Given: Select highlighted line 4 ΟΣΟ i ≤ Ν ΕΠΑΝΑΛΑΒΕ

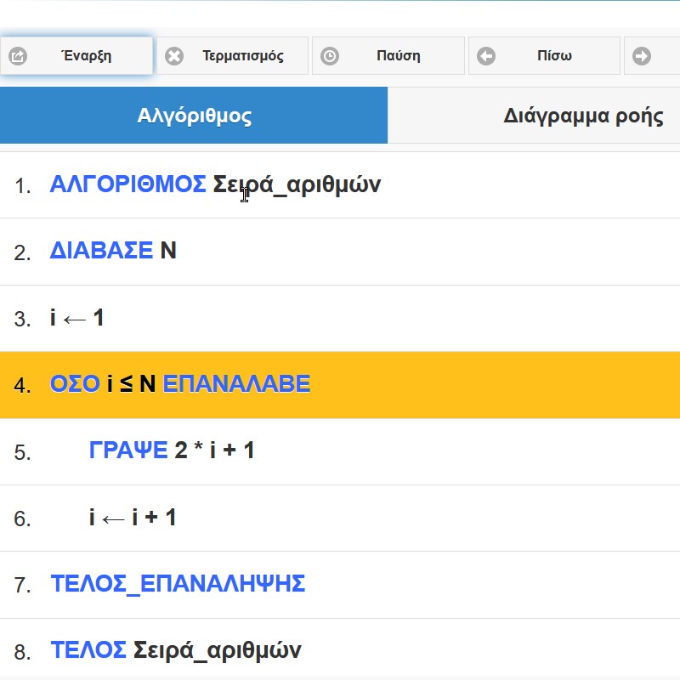Looking at the screenshot, I should 340,385.
